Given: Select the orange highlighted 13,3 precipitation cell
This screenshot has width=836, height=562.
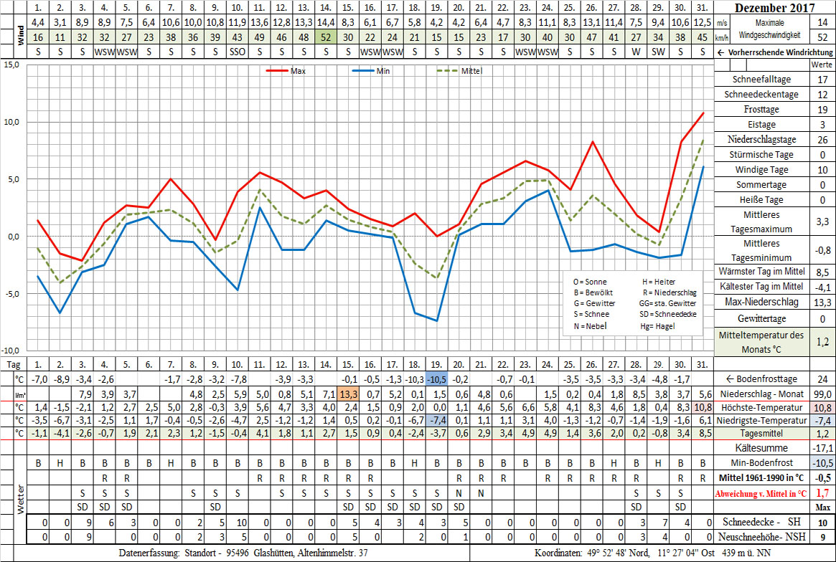Looking at the screenshot, I should coord(348,394).
